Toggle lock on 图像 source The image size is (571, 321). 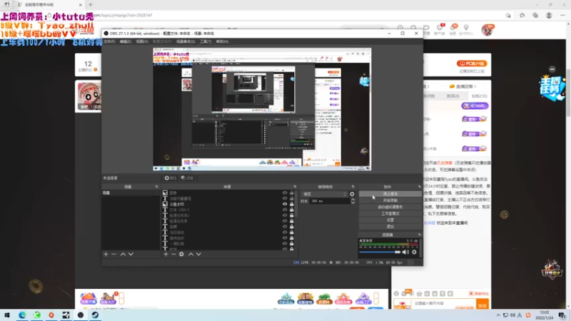tap(291, 193)
